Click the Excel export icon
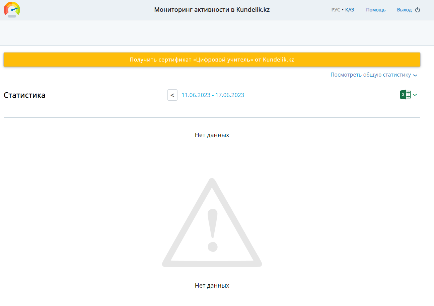The width and height of the screenshot is (434, 306). click(x=405, y=95)
